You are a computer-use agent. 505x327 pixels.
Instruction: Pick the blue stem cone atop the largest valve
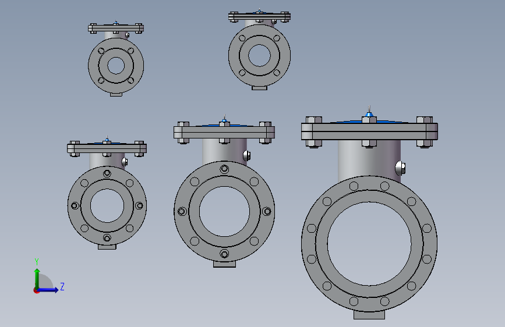point(369,114)
